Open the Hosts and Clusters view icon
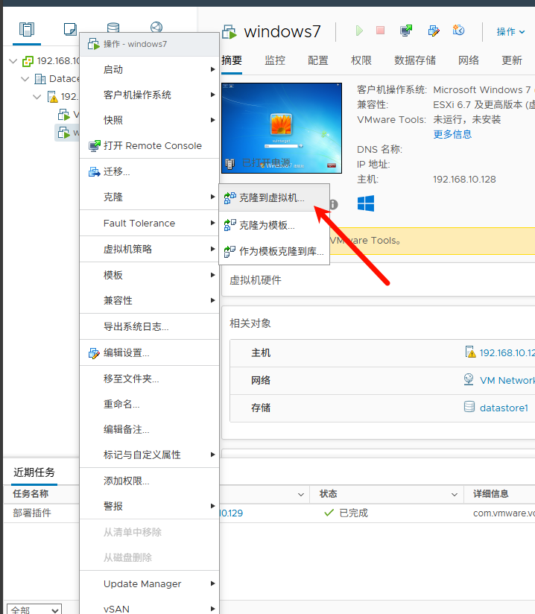This screenshot has height=614, width=535. pos(27,29)
